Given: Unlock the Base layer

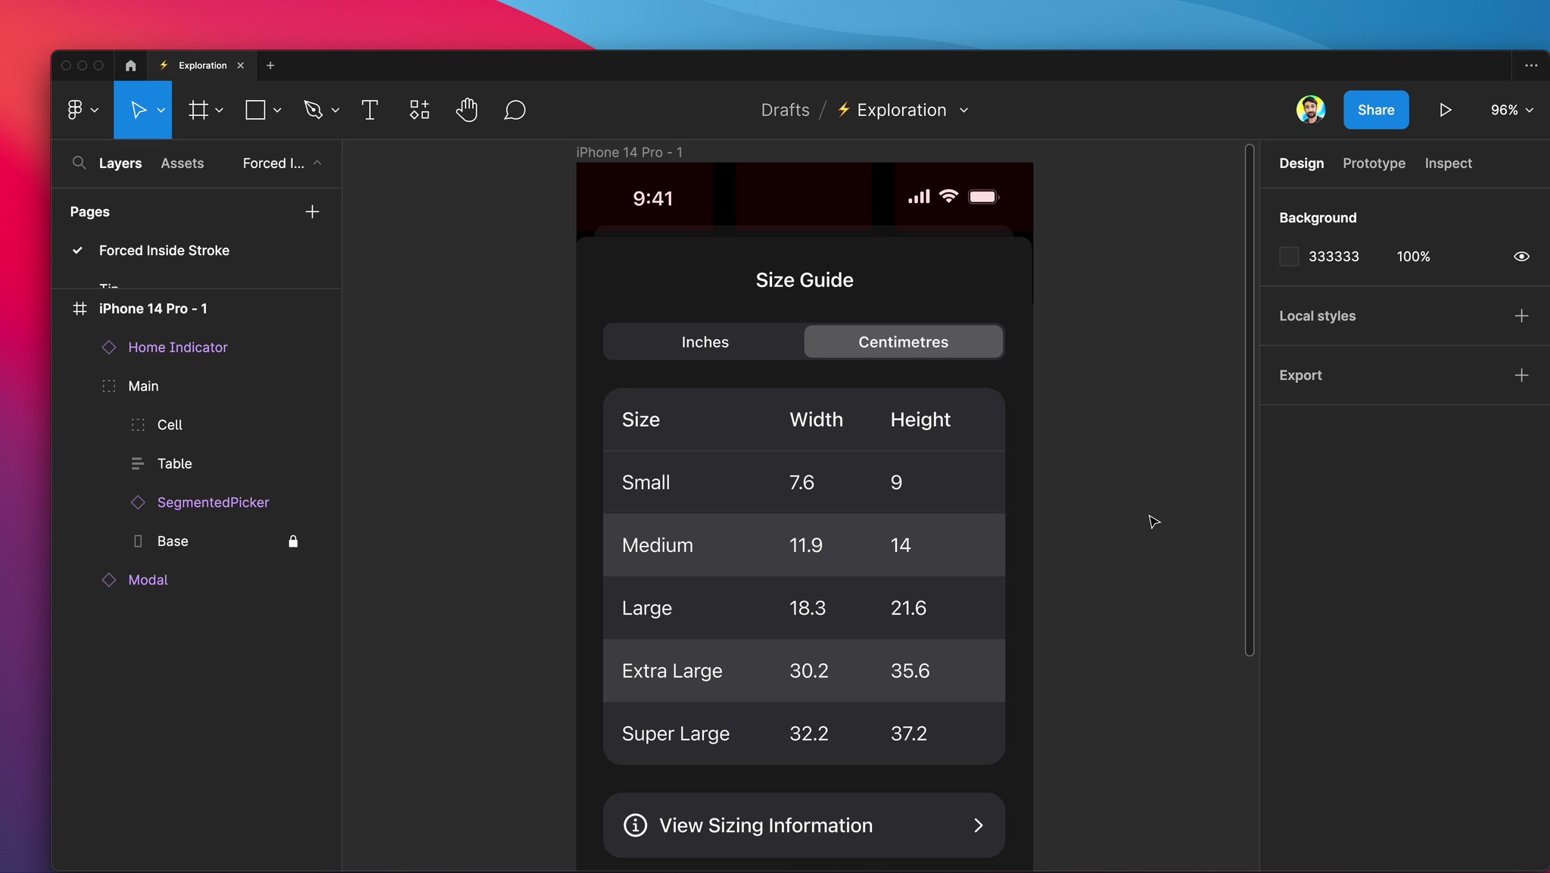Looking at the screenshot, I should click(x=294, y=541).
